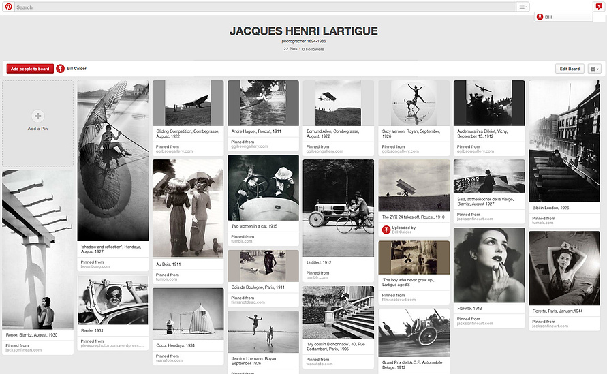Open 'My cousin Bichonnade' pin image
The image size is (607, 374).
click(x=339, y=313)
